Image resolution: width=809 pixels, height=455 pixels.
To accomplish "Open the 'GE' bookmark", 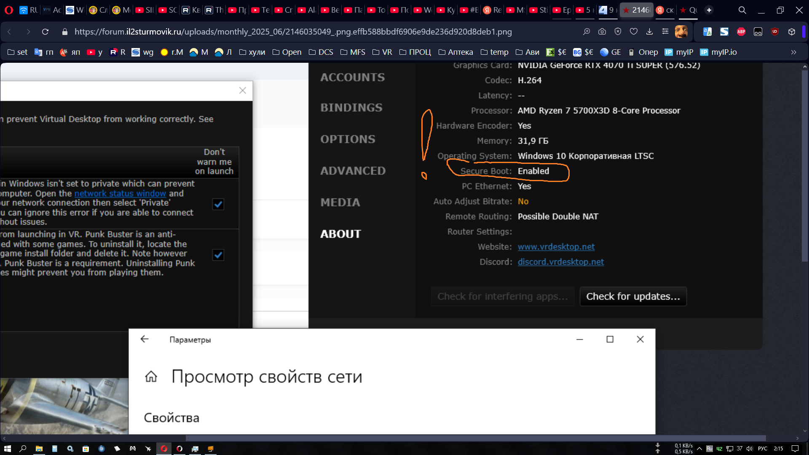I will click(610, 52).
